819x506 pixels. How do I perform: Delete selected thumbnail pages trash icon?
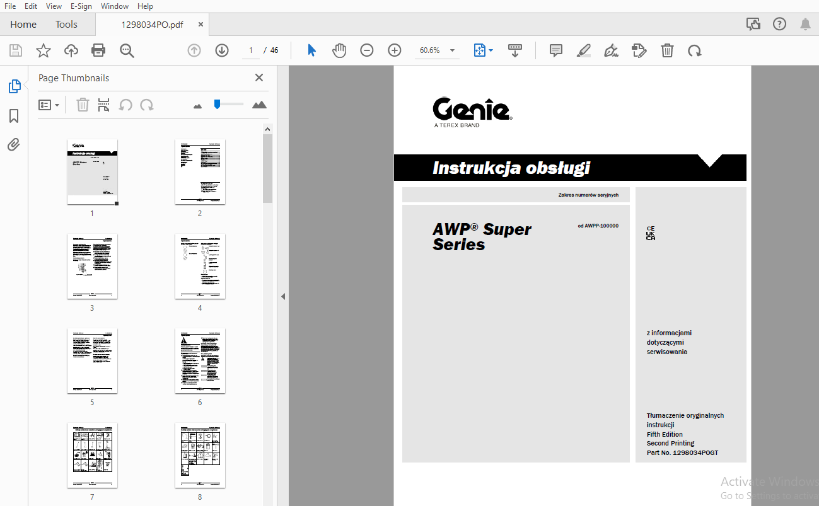pos(83,105)
